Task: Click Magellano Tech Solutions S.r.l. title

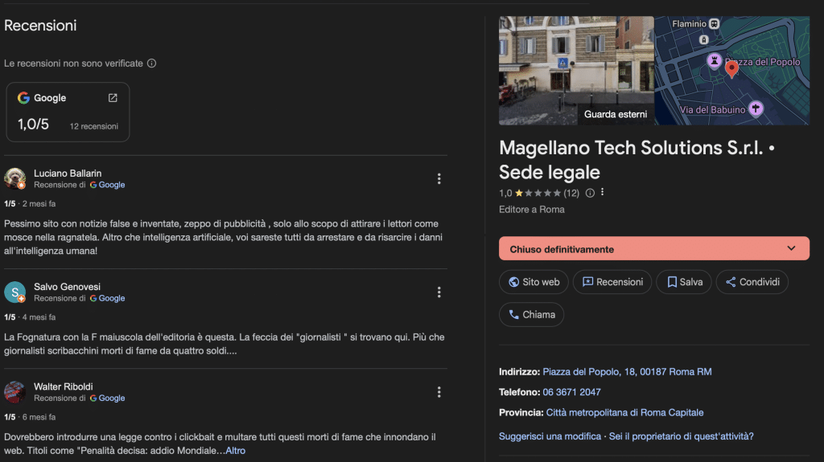Action: pos(637,160)
